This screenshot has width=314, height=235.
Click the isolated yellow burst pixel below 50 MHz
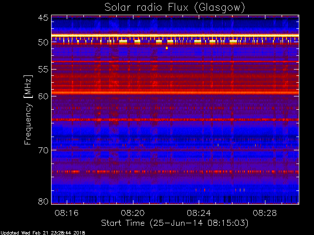click(x=167, y=48)
